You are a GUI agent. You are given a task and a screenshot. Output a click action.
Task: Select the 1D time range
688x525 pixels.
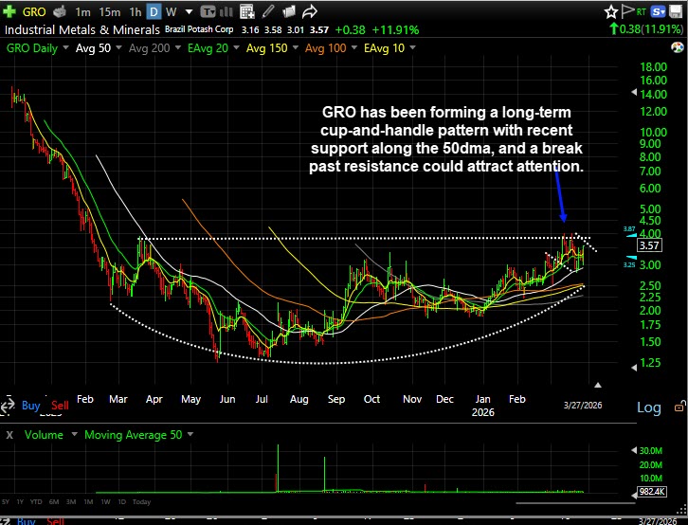point(121,501)
